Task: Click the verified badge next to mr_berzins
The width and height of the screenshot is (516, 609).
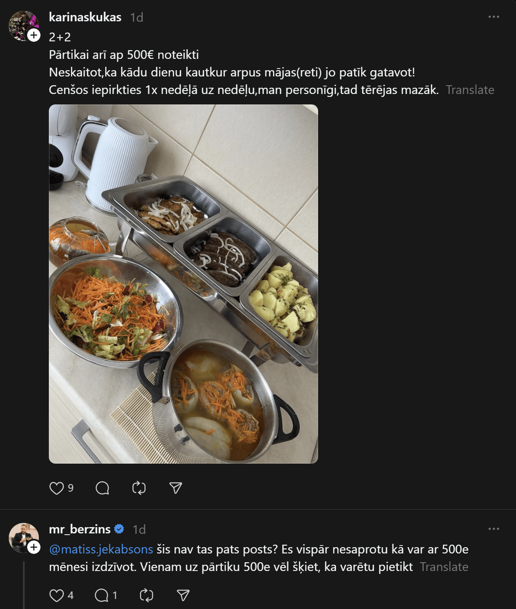Action: [119, 529]
